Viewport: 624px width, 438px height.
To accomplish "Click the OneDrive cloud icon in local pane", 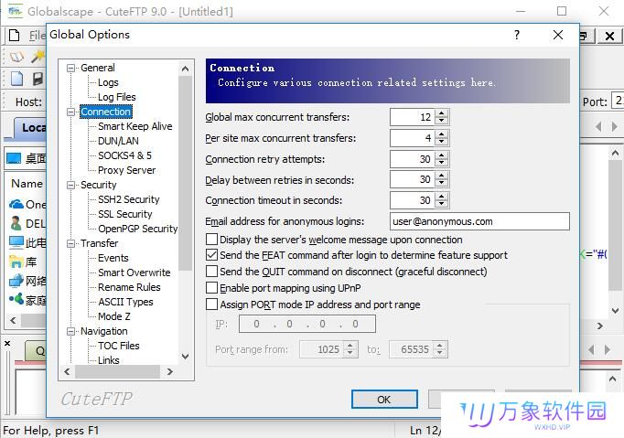I will (x=16, y=205).
